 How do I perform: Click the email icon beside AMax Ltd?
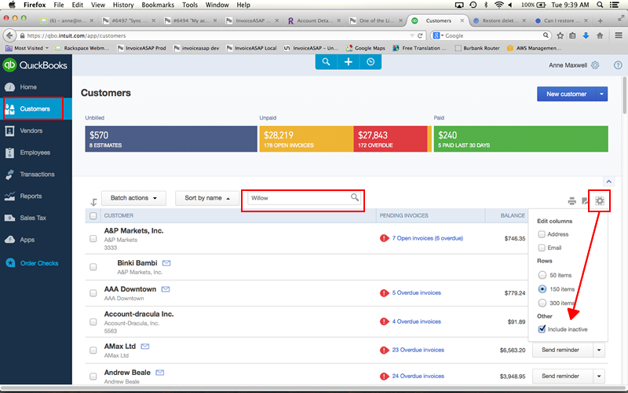(145, 346)
